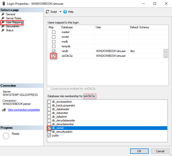Enable the db_datareader role checkbox
Screen dimensions: 172x156
coord(49,109)
